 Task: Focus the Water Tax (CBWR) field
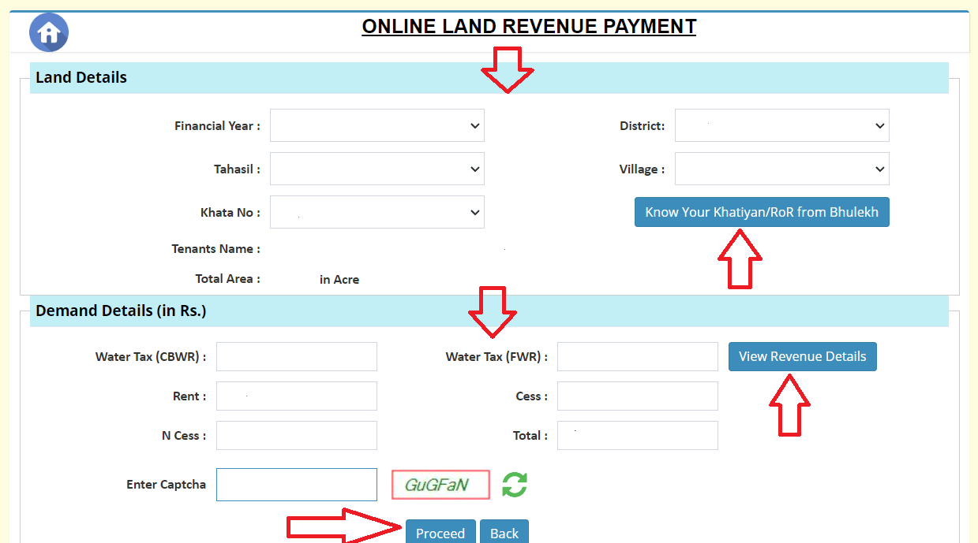tap(297, 357)
